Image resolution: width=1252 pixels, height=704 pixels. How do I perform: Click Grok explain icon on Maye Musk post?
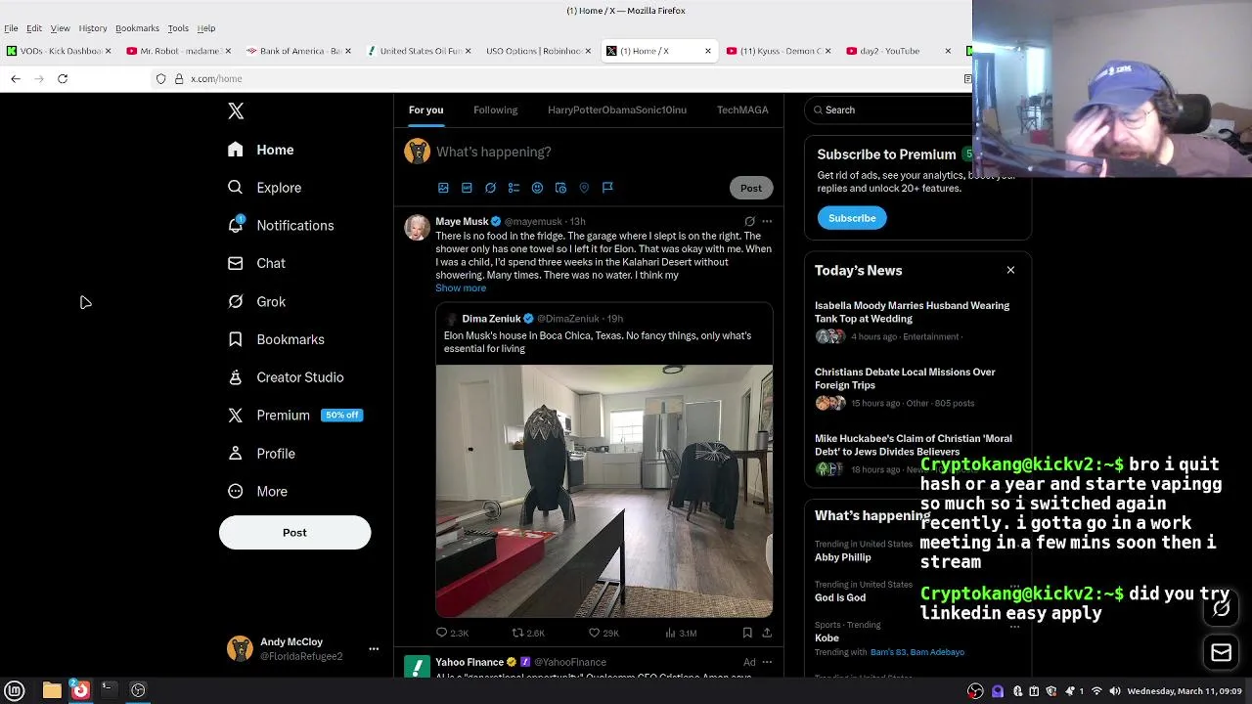click(750, 222)
